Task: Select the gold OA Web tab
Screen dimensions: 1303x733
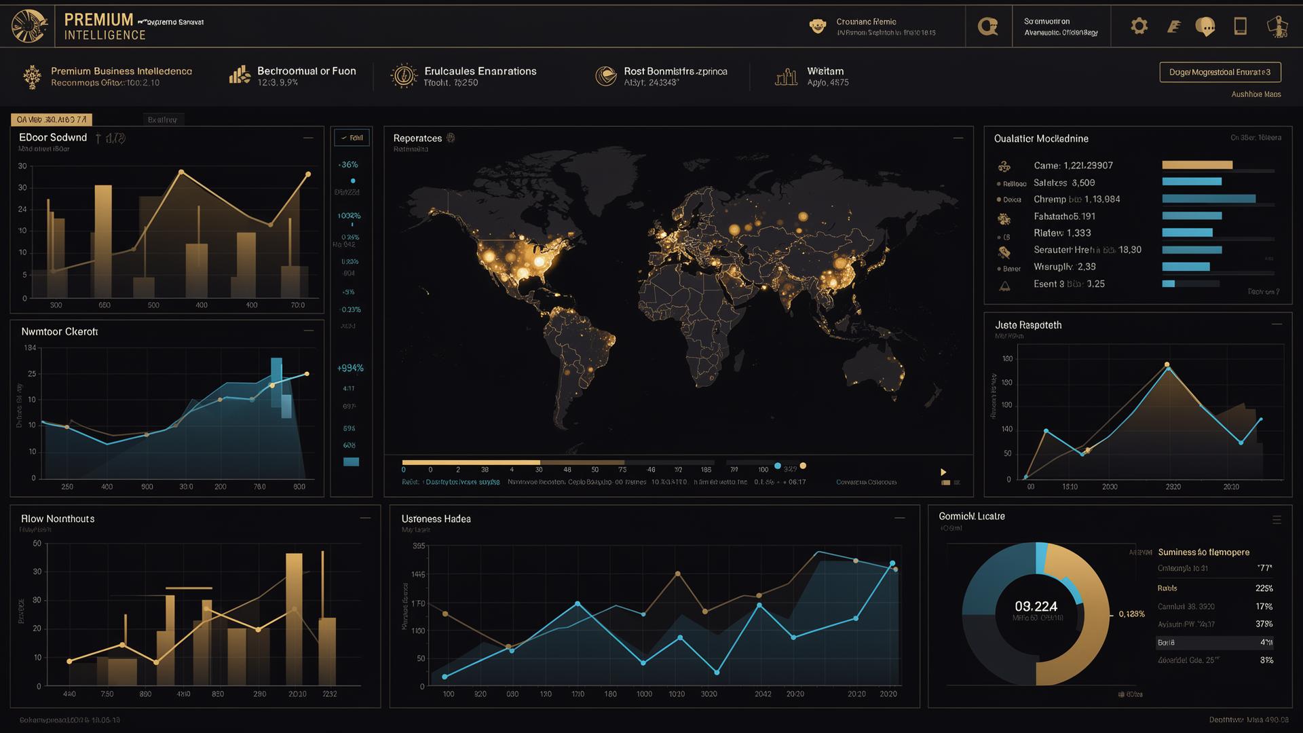Action: coord(52,119)
